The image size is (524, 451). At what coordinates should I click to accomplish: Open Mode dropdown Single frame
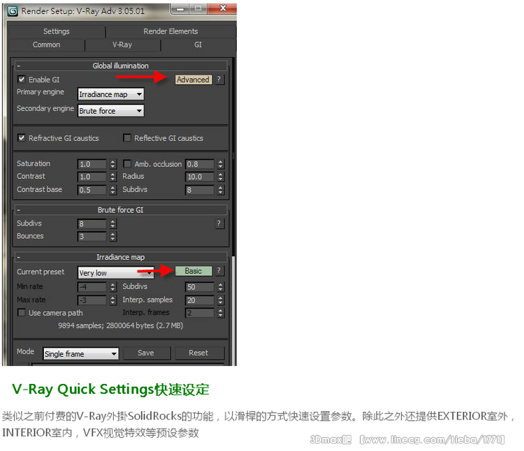pos(81,353)
